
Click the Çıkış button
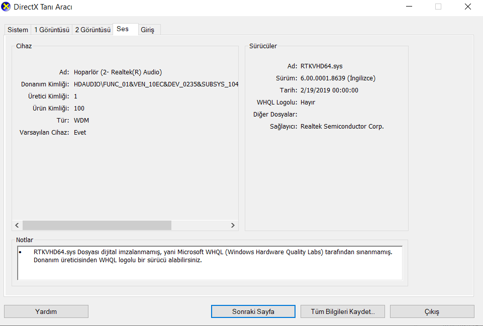(x=432, y=311)
